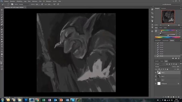Create new snapshot camera icon in History
182x102 pixels.
(176, 58)
